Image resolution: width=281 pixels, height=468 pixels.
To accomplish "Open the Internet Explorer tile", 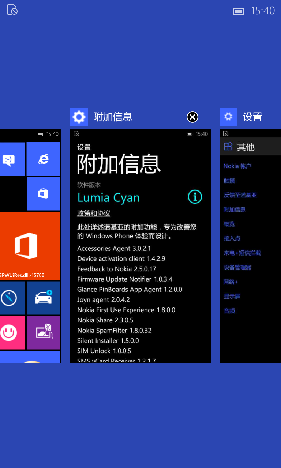I will 43,159.
